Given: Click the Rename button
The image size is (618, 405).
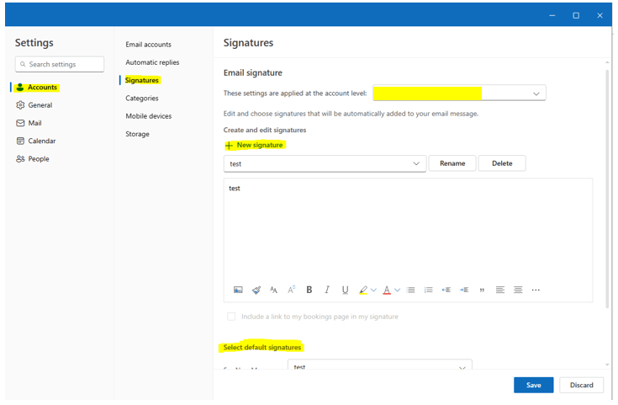Looking at the screenshot, I should (x=452, y=163).
